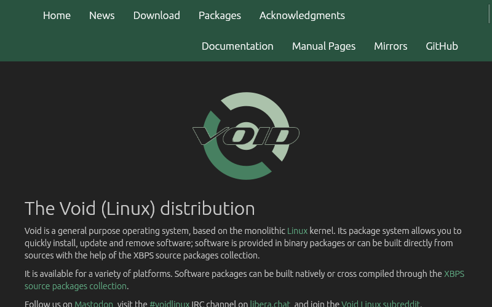492x307 pixels.
Task: Select Manual Pages in the navigation bar
Action: click(323, 46)
